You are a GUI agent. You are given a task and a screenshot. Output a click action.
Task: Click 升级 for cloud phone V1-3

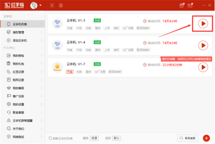point(79,28)
